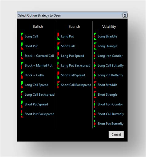Click the Long Put Butterfly payoff icon

click(x=95, y=75)
